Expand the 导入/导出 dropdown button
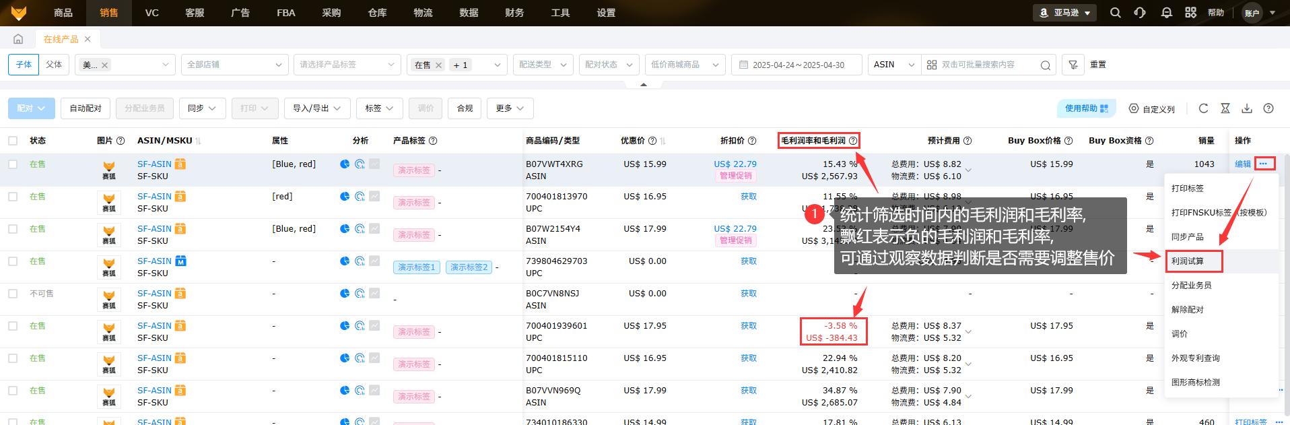This screenshot has height=425, width=1290. click(x=316, y=108)
